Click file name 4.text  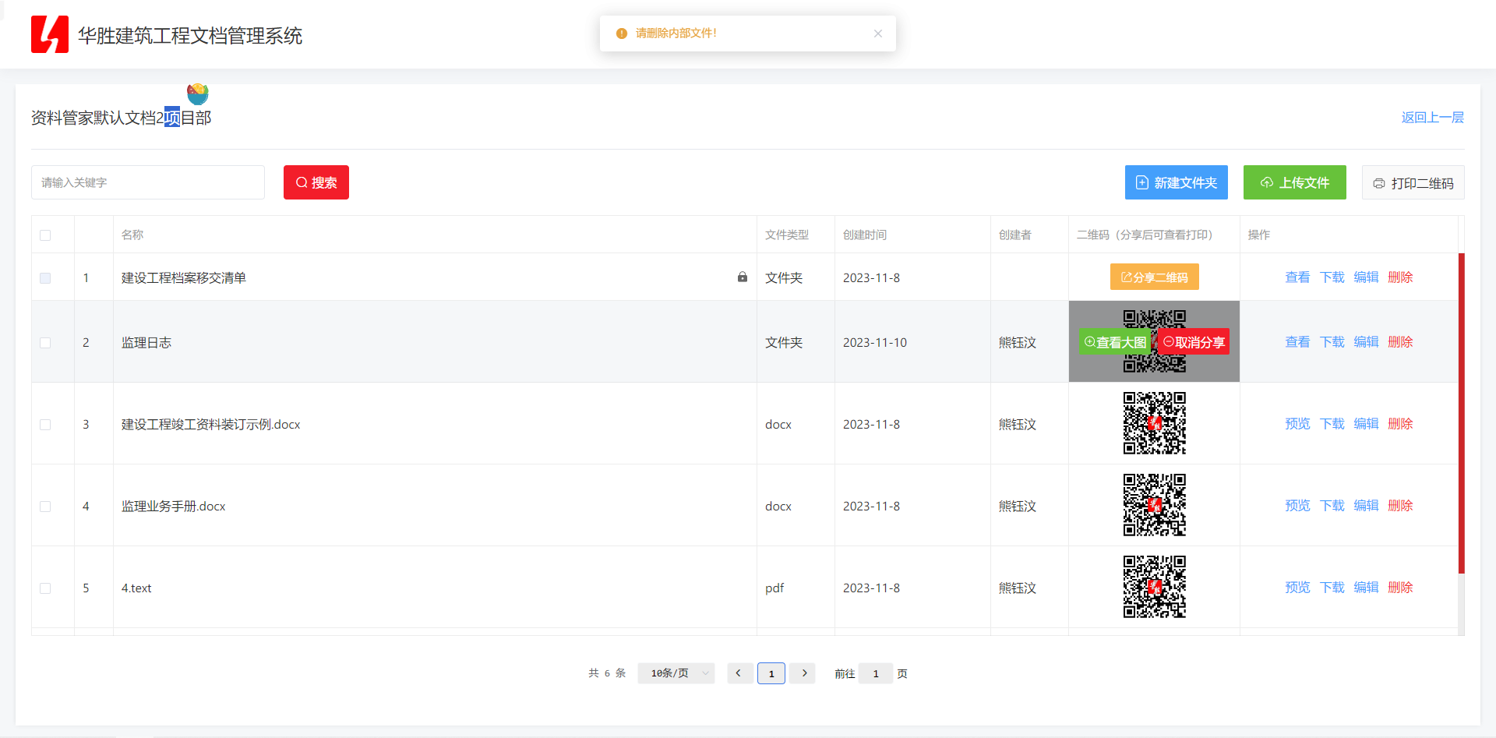coord(136,588)
